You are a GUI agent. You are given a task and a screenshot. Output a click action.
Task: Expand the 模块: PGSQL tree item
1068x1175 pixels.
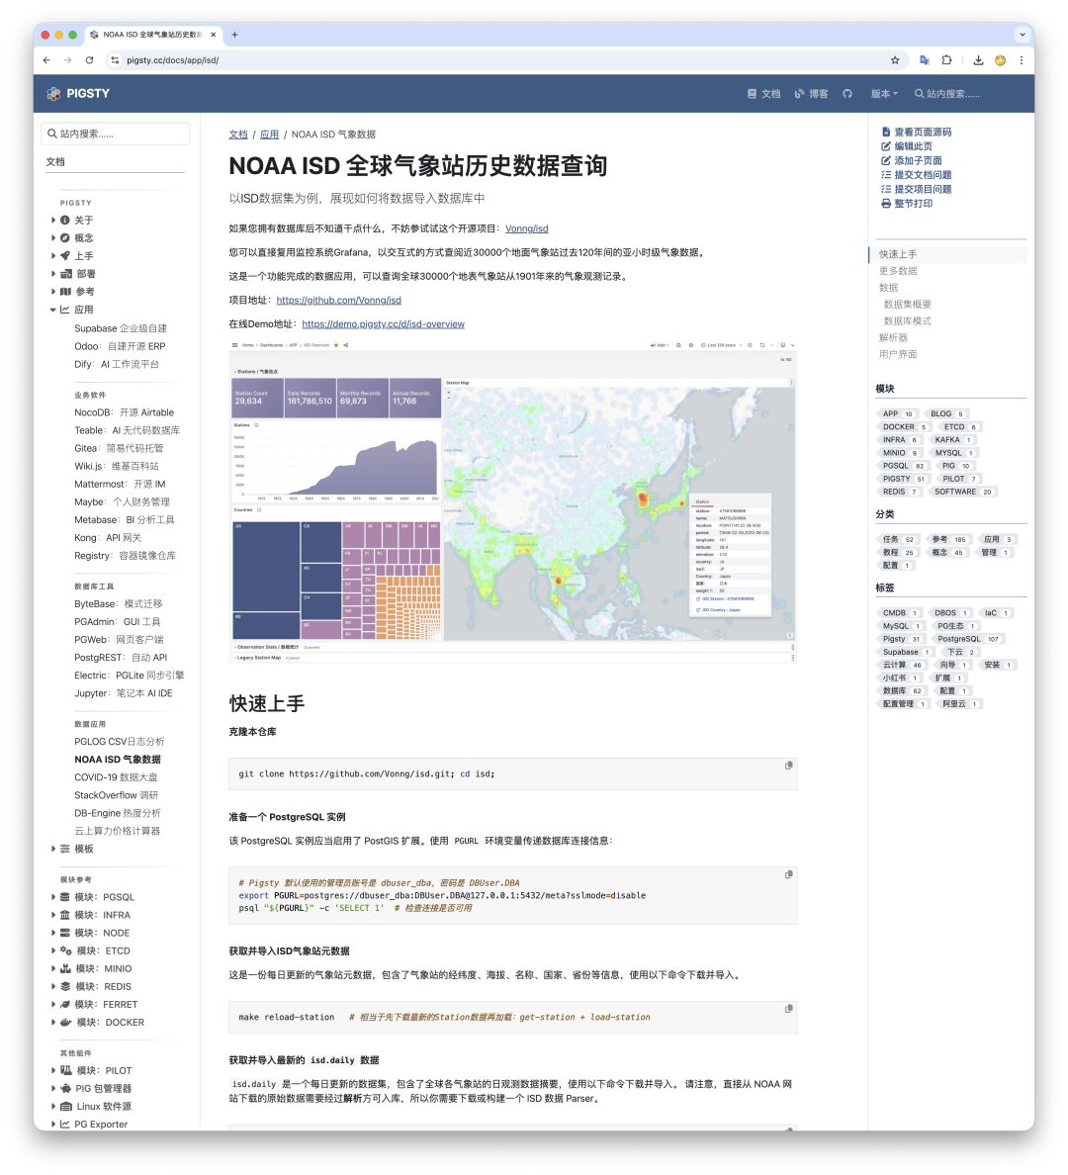click(53, 897)
